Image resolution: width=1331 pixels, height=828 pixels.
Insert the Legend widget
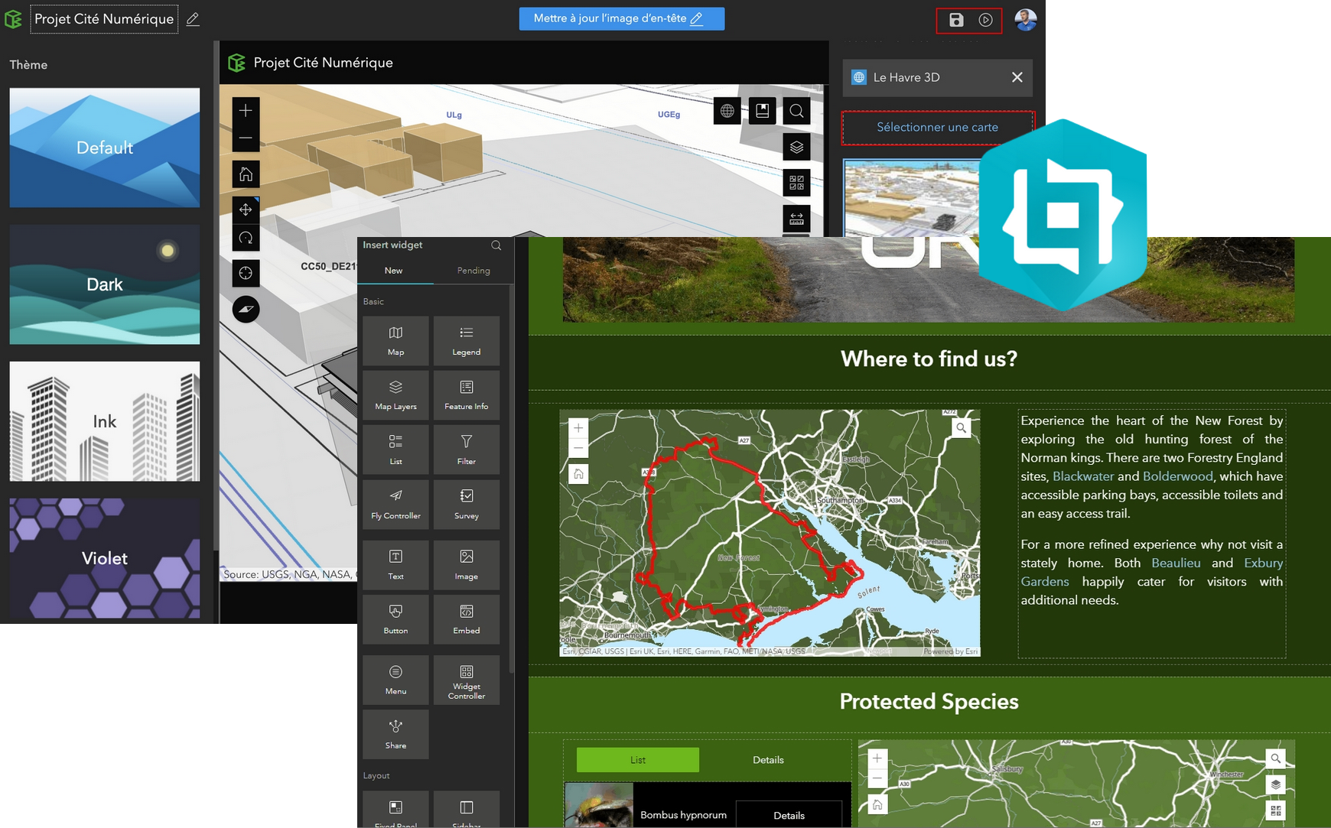467,341
